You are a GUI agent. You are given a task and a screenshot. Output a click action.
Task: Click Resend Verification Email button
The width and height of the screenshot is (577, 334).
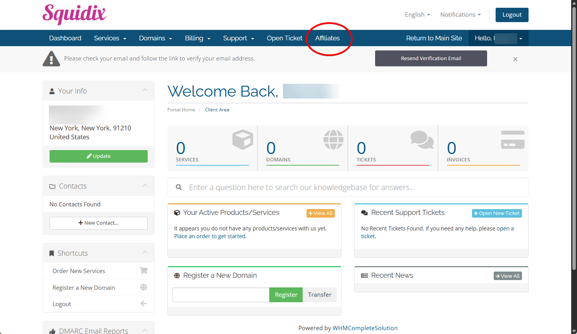[x=431, y=59]
